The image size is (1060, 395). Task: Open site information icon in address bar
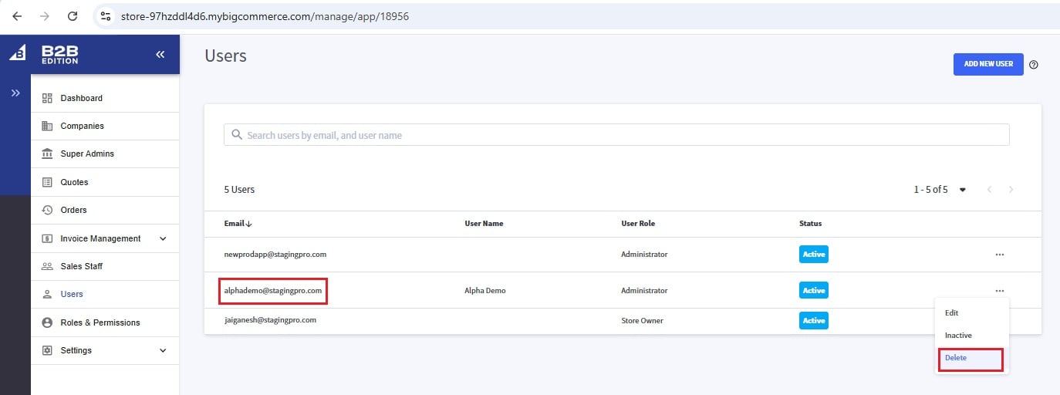(106, 15)
